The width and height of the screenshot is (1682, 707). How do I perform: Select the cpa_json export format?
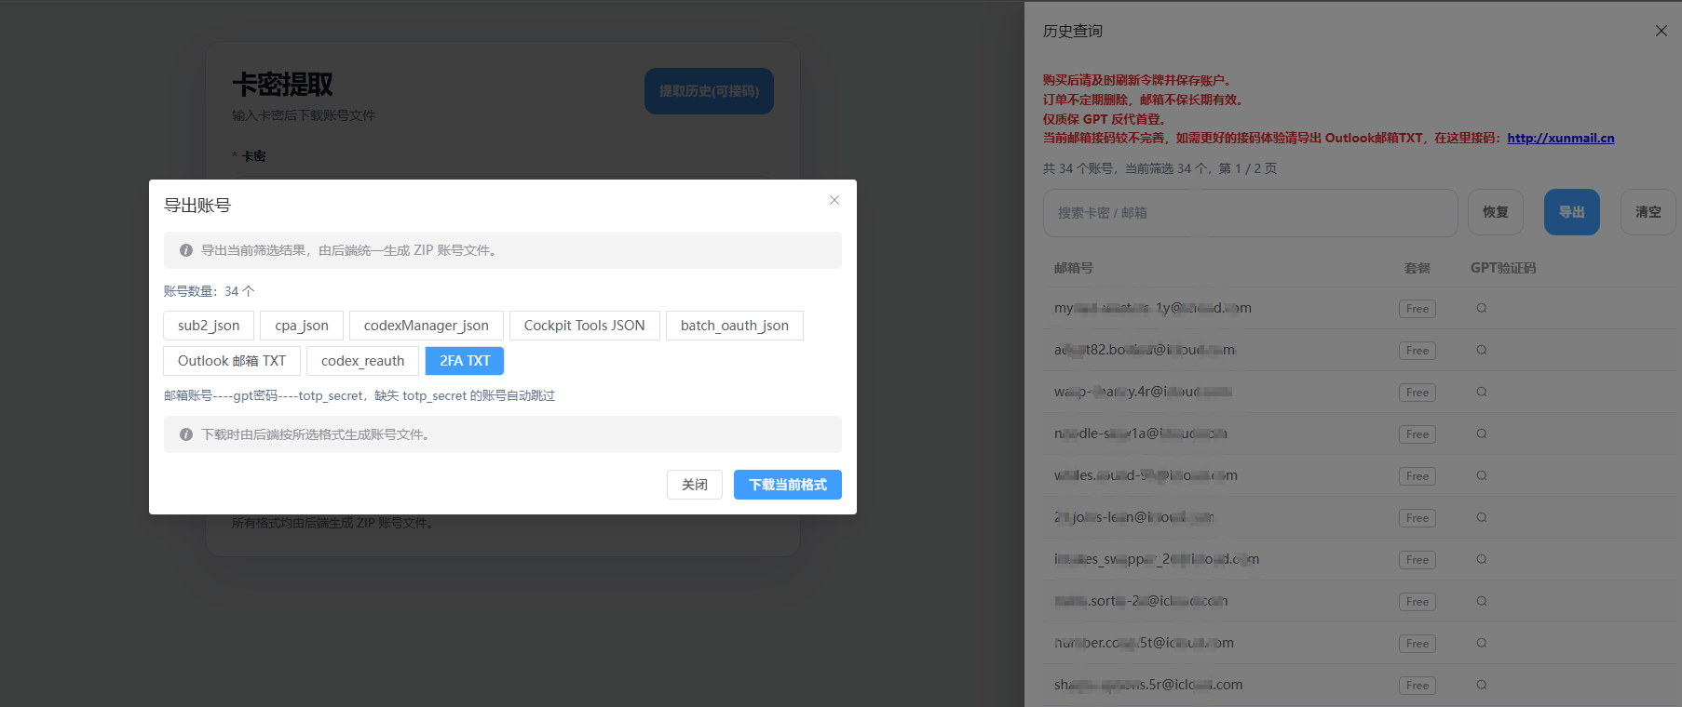pyautogui.click(x=302, y=326)
